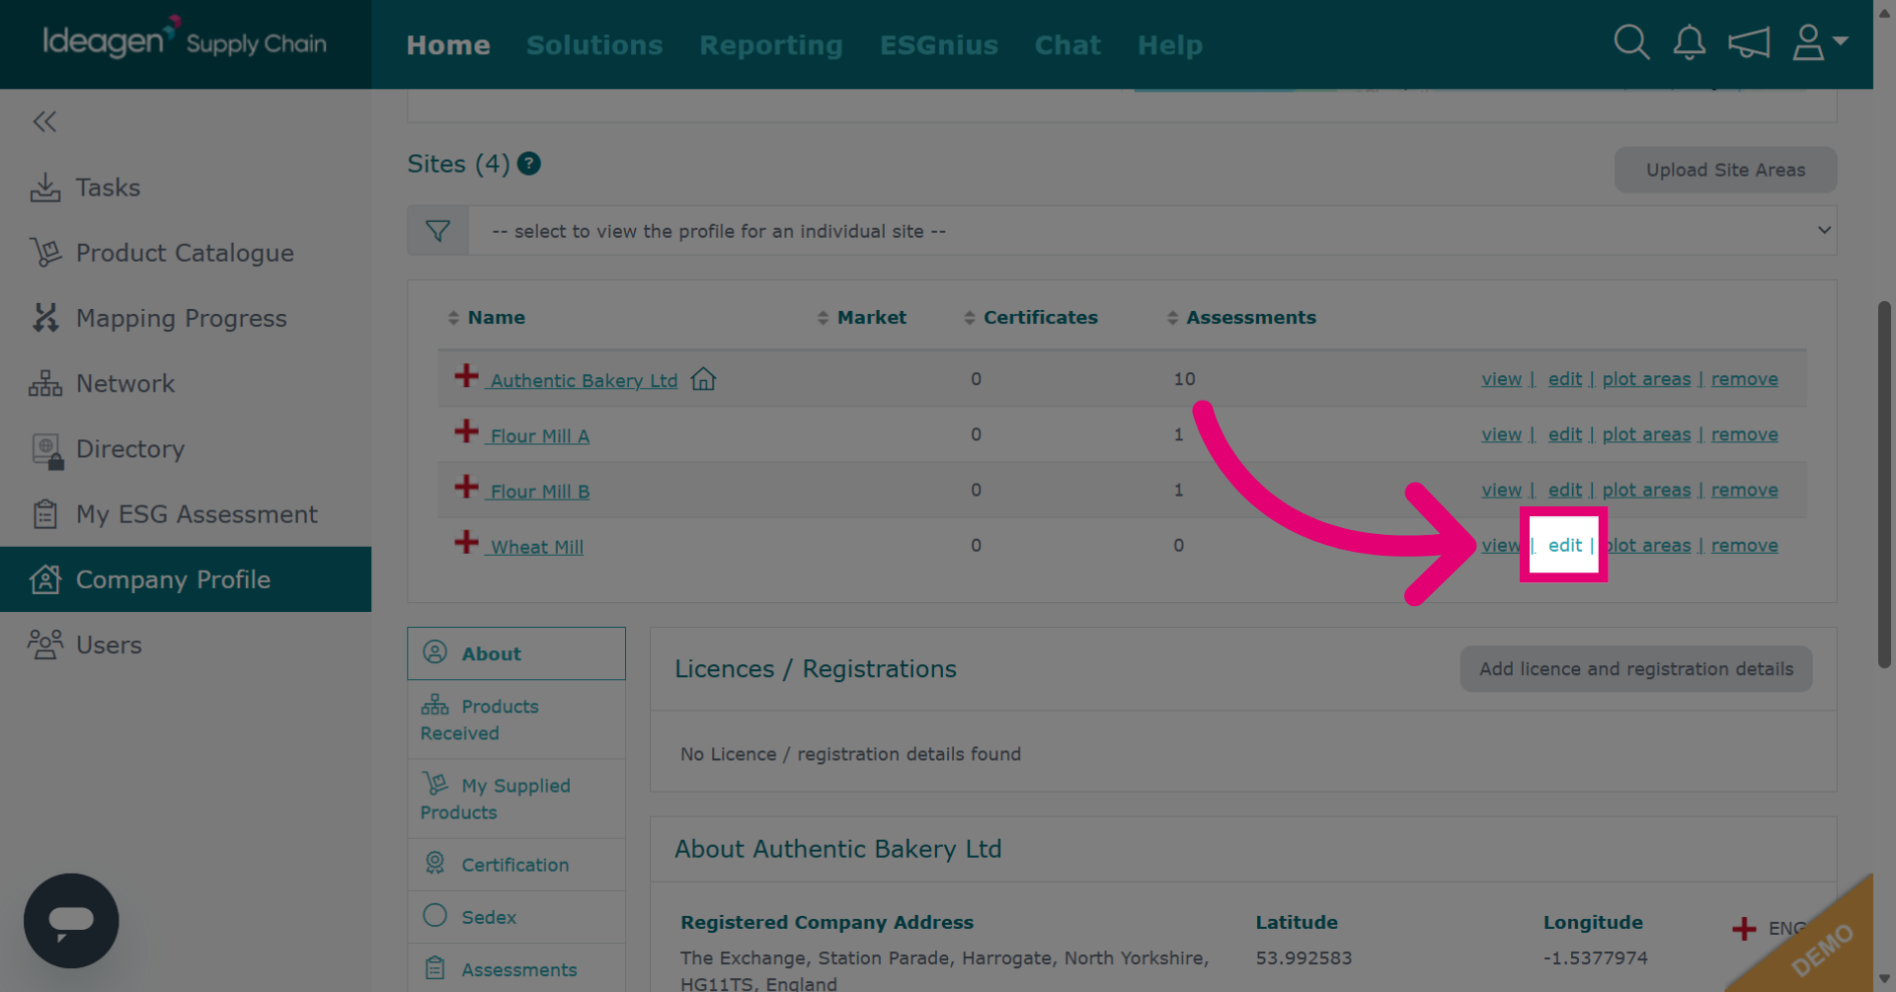Click edit for Authentic Bakery Ltd
Screen dimensions: 1896x992
(x=1564, y=379)
